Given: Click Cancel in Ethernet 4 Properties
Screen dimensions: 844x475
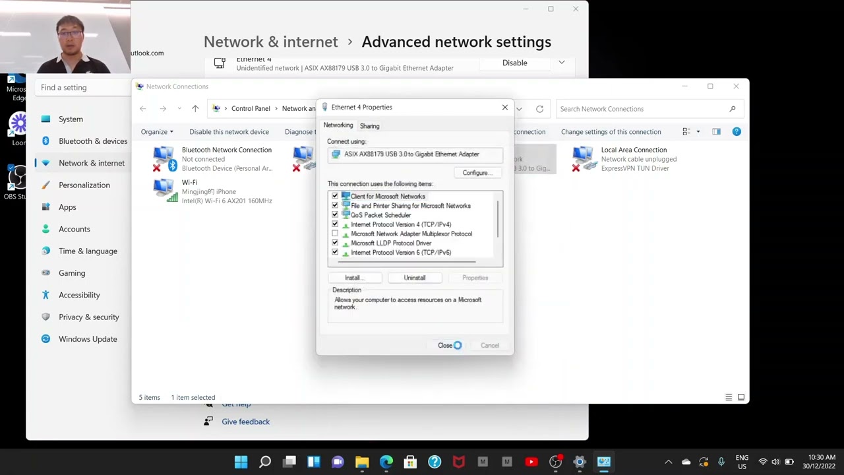Looking at the screenshot, I should click(x=490, y=346).
